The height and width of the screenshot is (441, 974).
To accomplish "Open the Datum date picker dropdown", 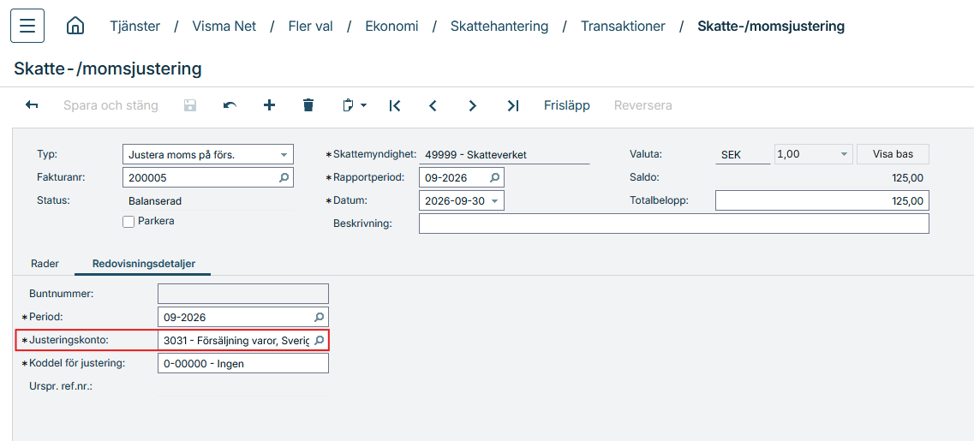I will click(x=494, y=200).
